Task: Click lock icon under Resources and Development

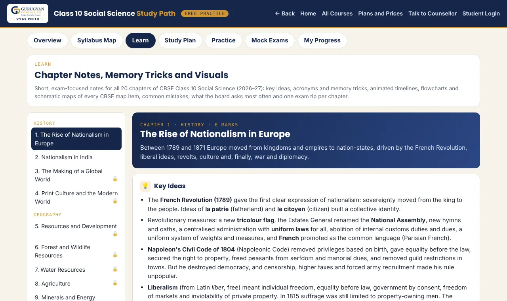Action: 115,234
